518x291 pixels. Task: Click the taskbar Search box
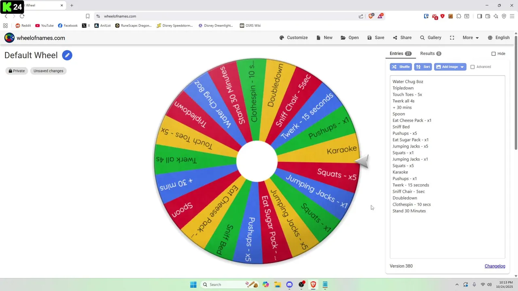click(229, 285)
